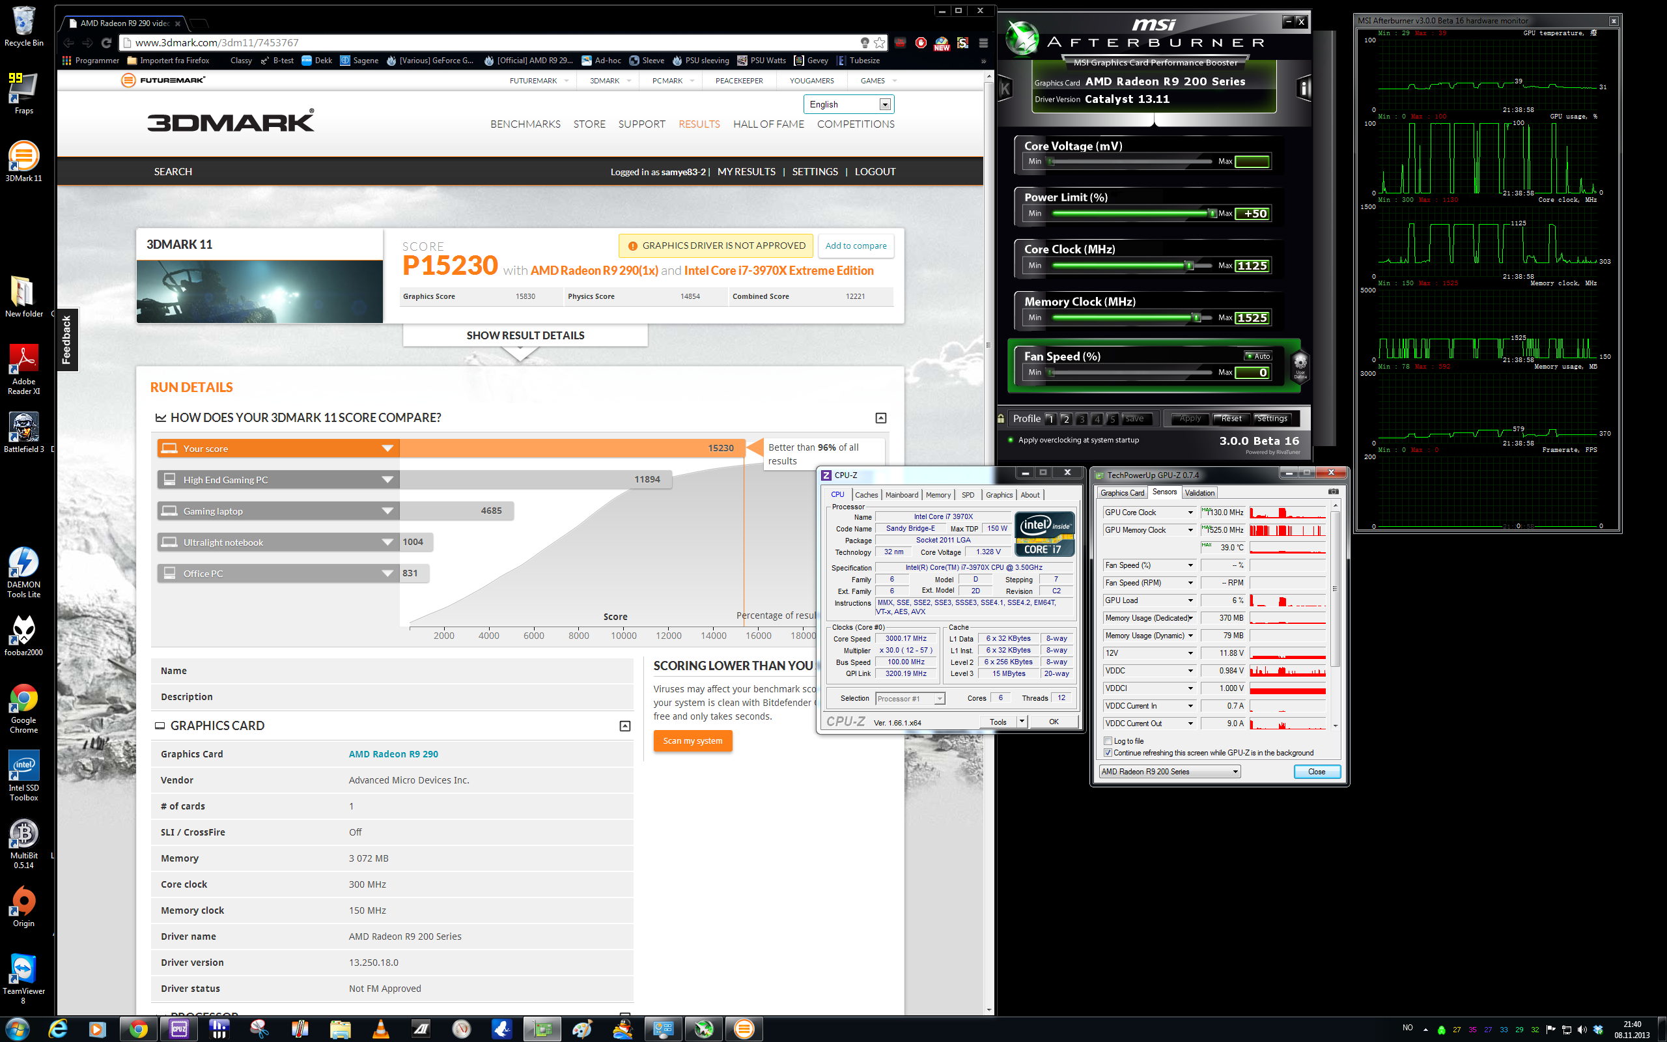Click the Afterburner profile lock icon
The height and width of the screenshot is (1042, 1667).
1001,418
